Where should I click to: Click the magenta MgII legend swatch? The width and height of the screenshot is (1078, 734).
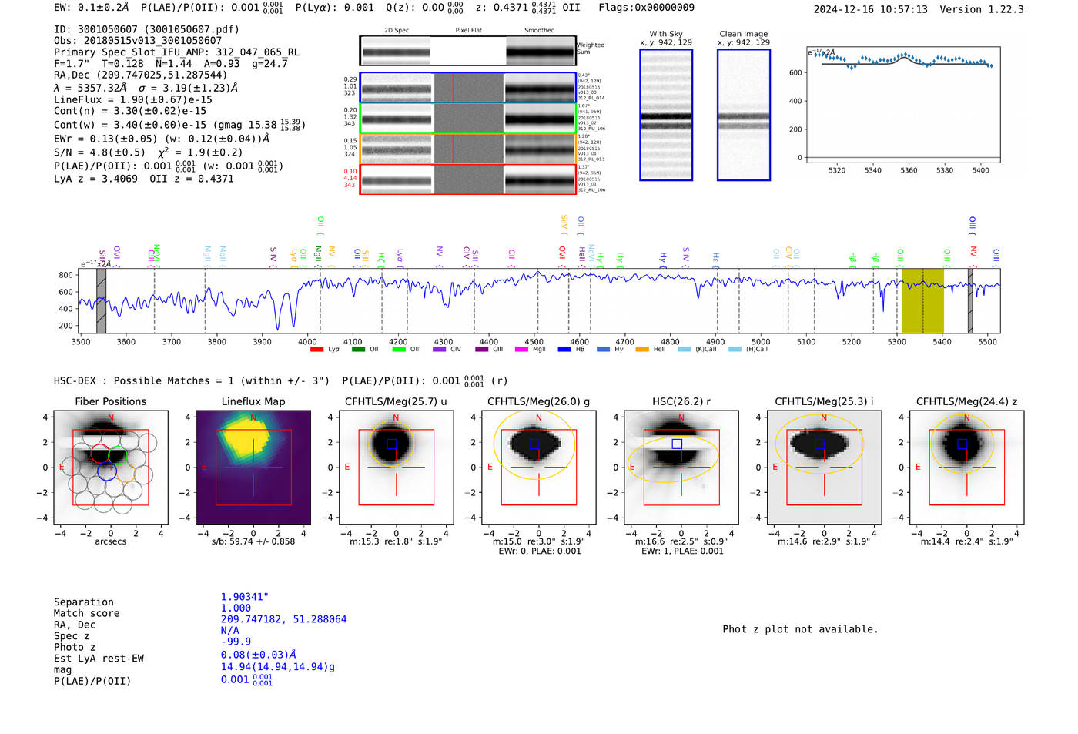click(x=522, y=349)
